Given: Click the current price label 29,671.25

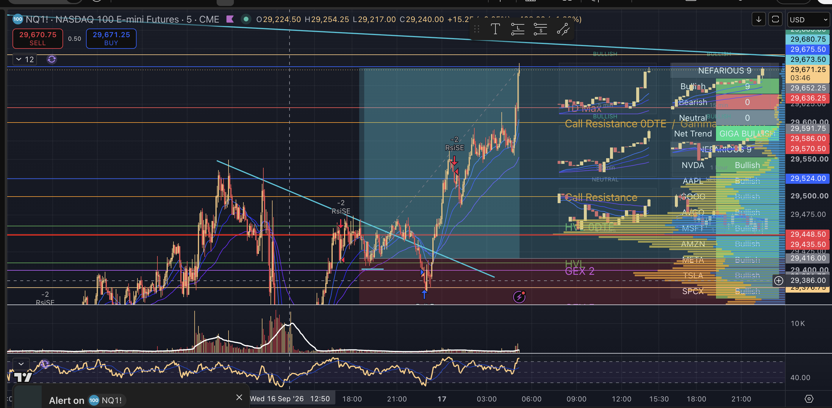Looking at the screenshot, I should tap(808, 73).
